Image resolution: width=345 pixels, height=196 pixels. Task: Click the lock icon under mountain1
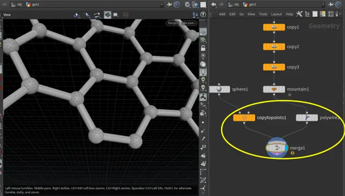290,95
